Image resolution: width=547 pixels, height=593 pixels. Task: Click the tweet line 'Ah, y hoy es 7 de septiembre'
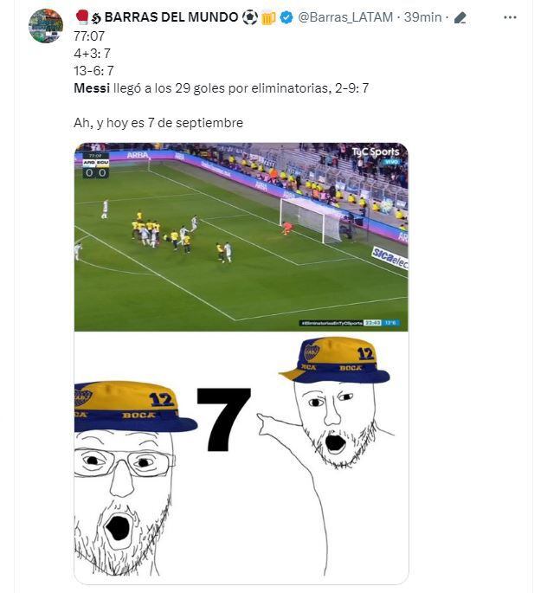pyautogui.click(x=158, y=123)
